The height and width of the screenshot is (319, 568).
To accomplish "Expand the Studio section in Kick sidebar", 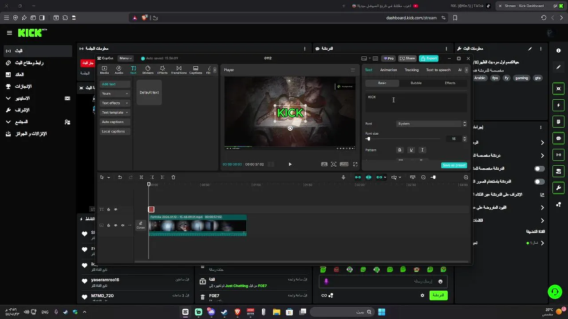I will pos(8,98).
